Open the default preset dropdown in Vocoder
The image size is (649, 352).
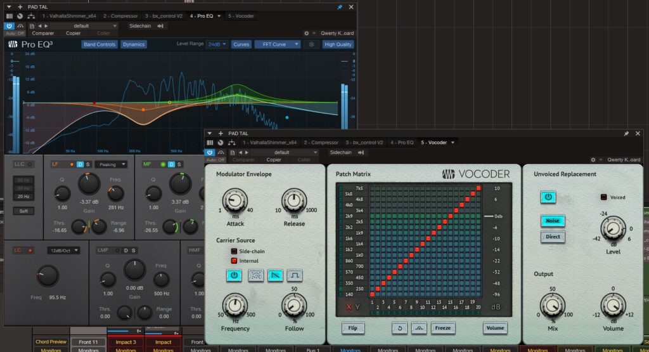(x=285, y=152)
